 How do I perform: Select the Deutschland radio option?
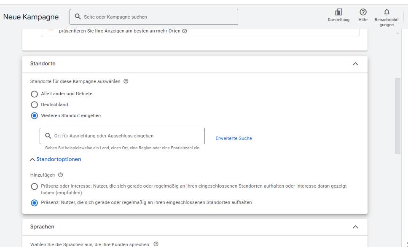(x=34, y=105)
